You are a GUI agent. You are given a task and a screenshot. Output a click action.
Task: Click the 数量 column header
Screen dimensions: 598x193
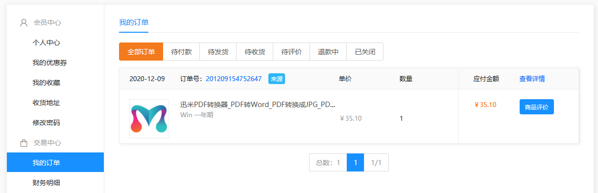coord(406,79)
